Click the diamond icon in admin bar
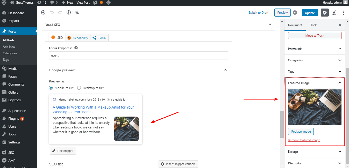349x168 pixels. click(x=109, y=3)
